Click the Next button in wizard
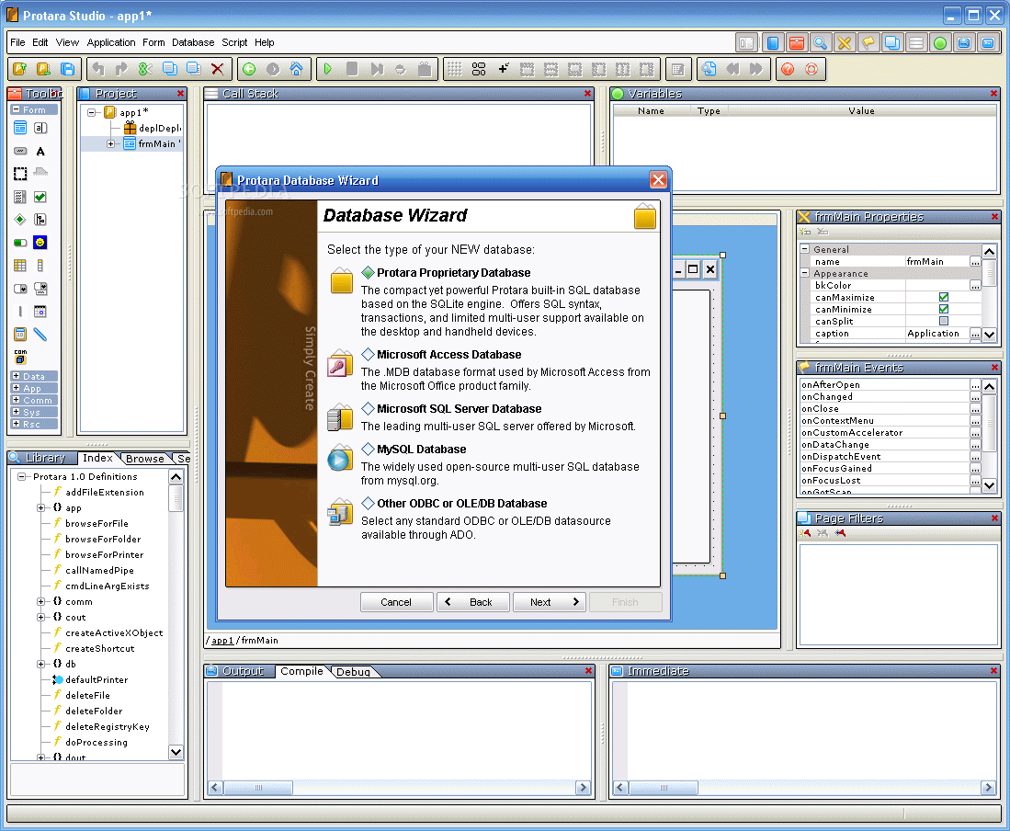 coord(550,602)
